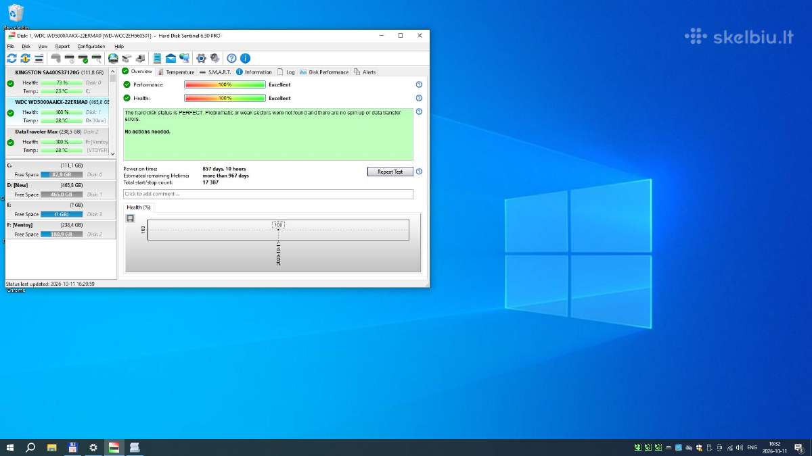
Task: Open the View menu
Action: [x=43, y=47]
